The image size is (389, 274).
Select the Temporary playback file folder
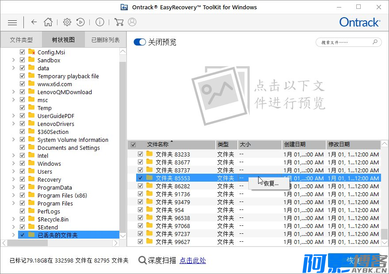[68, 76]
